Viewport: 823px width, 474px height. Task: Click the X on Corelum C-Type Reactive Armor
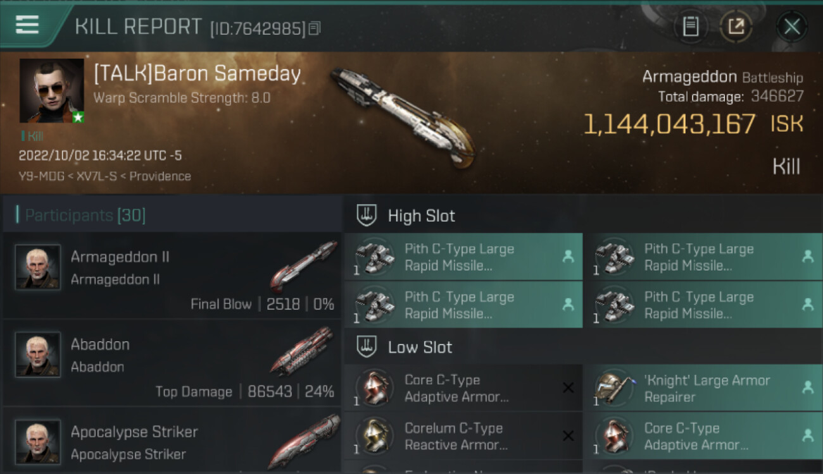click(568, 436)
